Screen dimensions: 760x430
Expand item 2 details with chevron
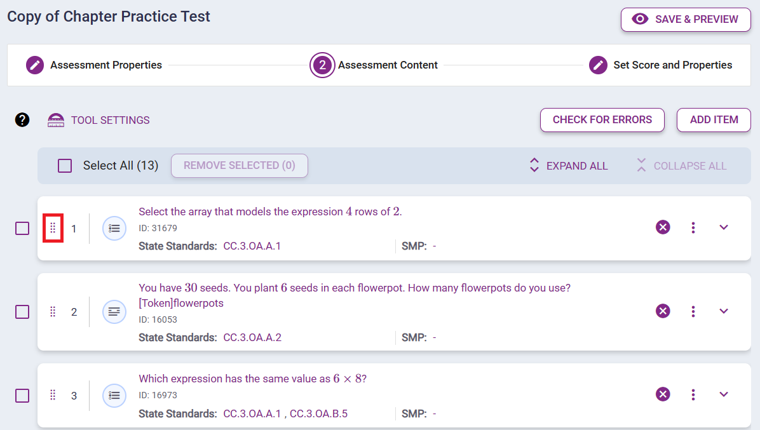pyautogui.click(x=723, y=311)
